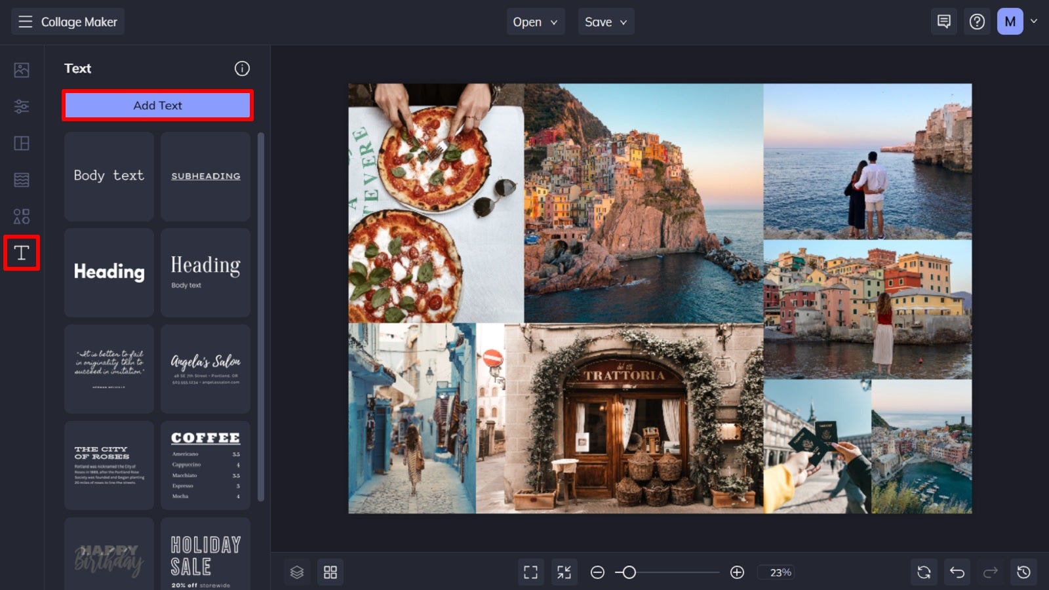This screenshot has width=1049, height=590.
Task: Undo the last action
Action: (x=957, y=572)
